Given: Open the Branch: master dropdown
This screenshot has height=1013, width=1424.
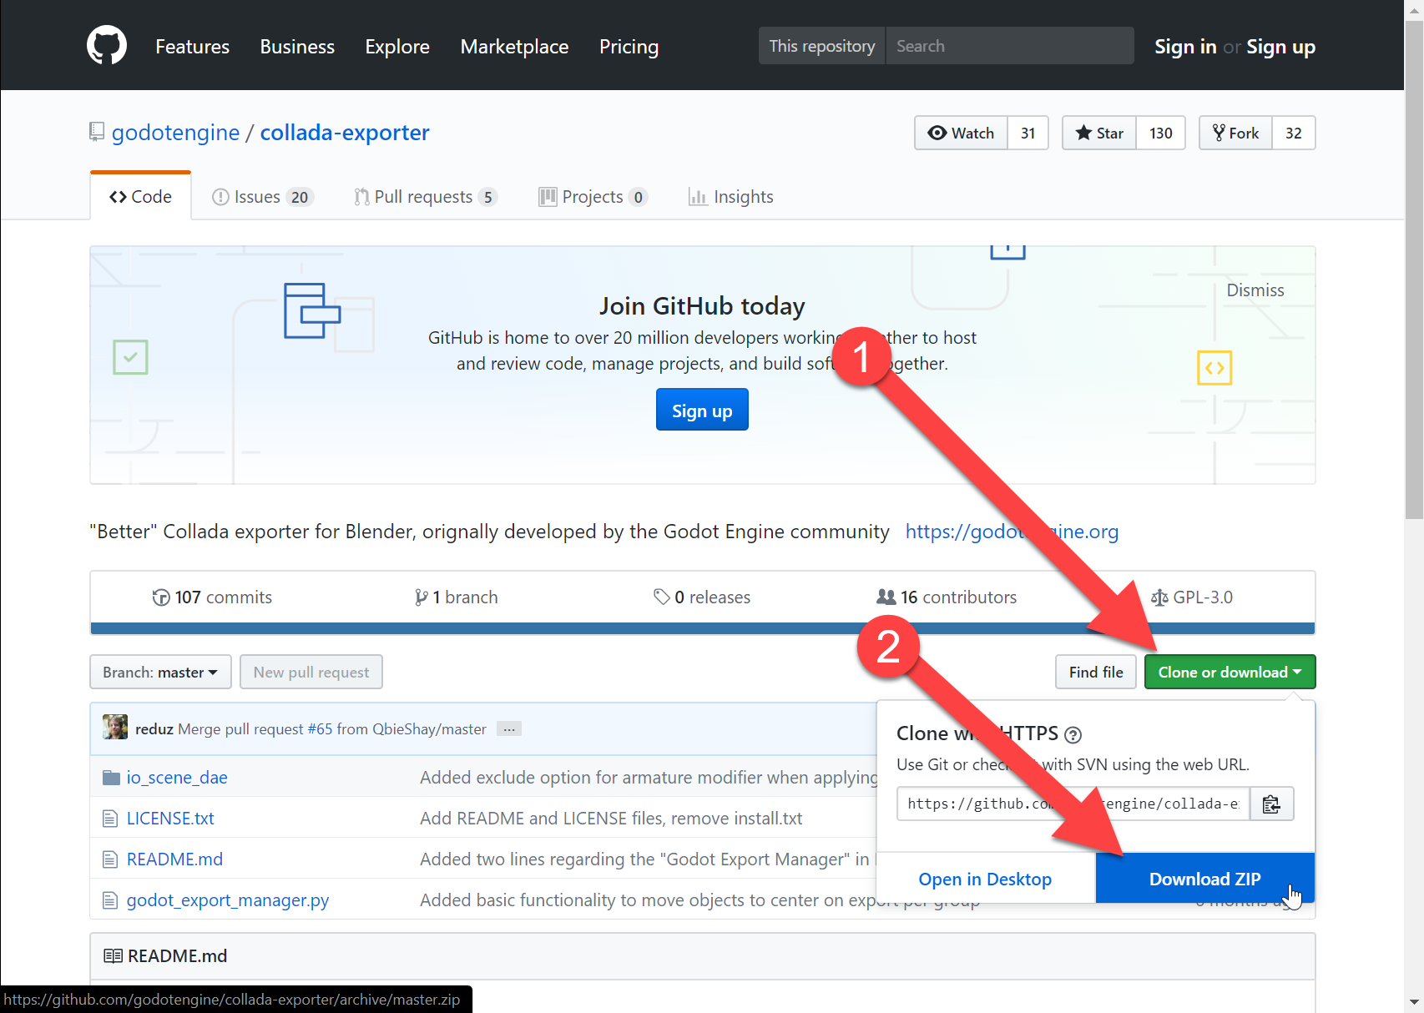Looking at the screenshot, I should coord(160,672).
